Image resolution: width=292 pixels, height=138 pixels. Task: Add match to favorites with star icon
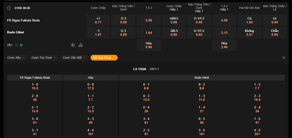(9, 8)
